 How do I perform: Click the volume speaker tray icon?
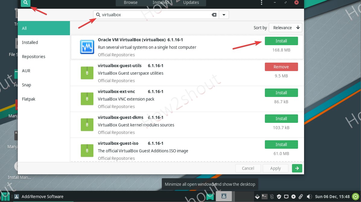(309, 197)
